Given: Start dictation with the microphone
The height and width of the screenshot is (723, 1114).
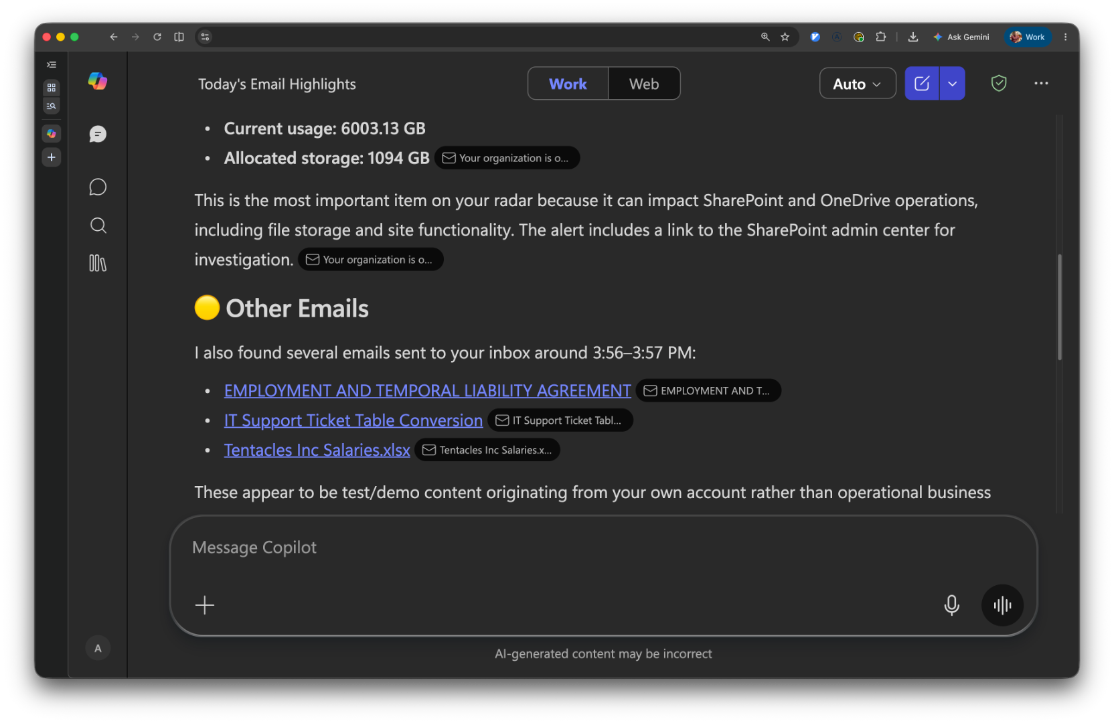Looking at the screenshot, I should pyautogui.click(x=951, y=605).
